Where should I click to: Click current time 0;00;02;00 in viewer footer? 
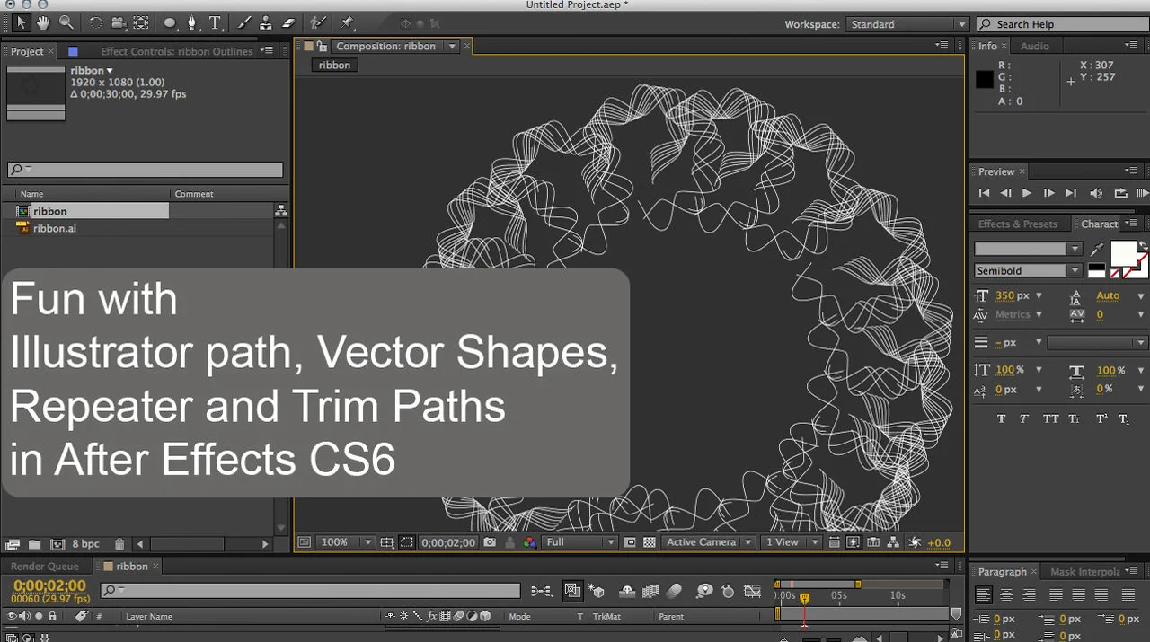[x=448, y=542]
